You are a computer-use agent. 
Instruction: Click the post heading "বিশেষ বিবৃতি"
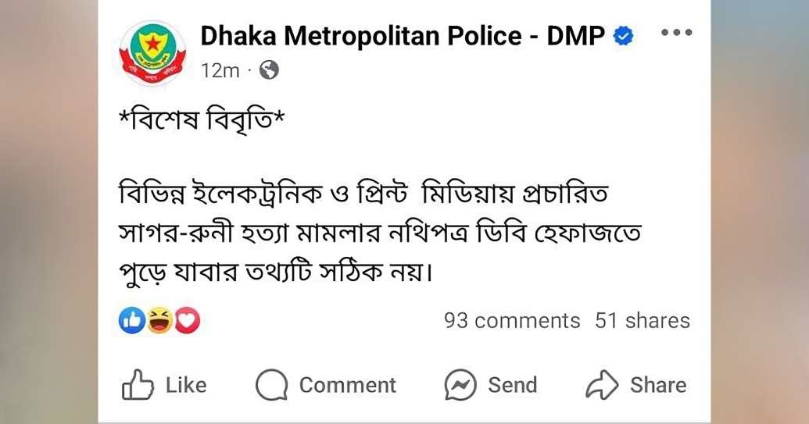(x=200, y=123)
